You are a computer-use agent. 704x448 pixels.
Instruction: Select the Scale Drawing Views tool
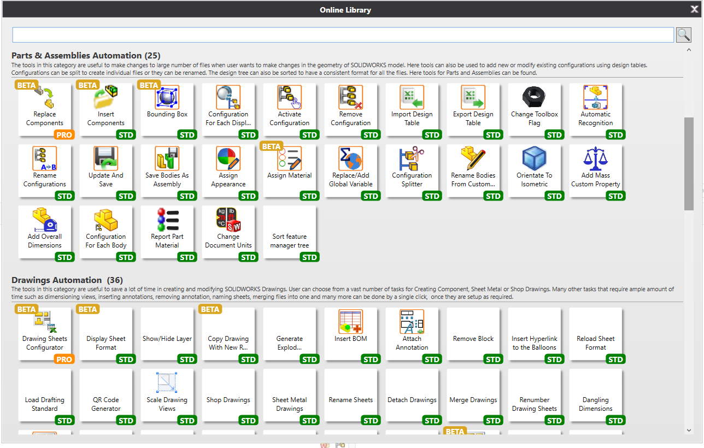[x=167, y=396]
